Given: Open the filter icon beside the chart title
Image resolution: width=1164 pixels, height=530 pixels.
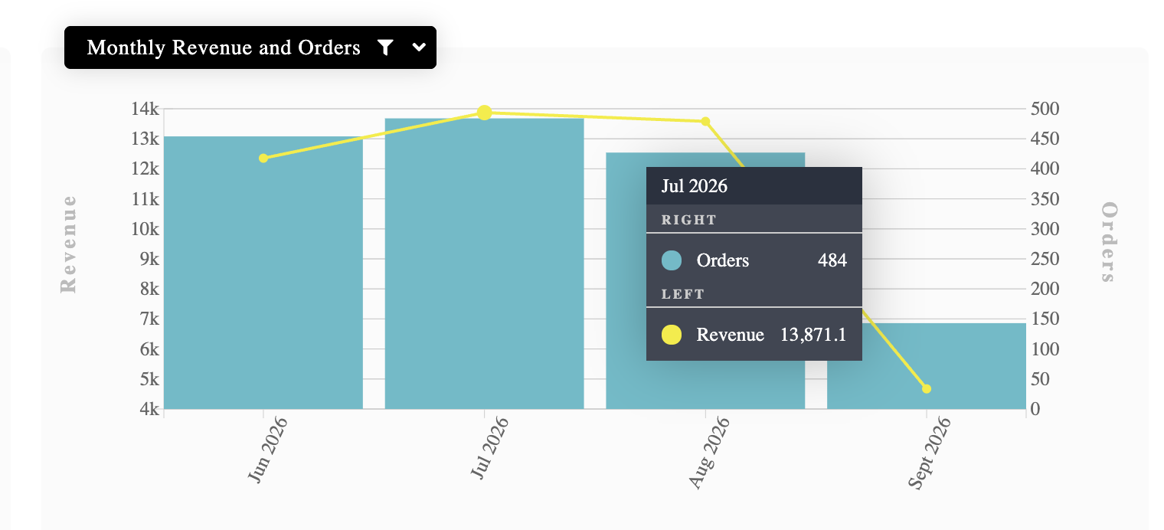Looking at the screenshot, I should coord(386,47).
